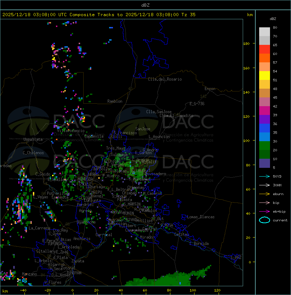Click the Encon map label
Image resolution: width=291 pixels, height=295 pixels.
coord(210,89)
